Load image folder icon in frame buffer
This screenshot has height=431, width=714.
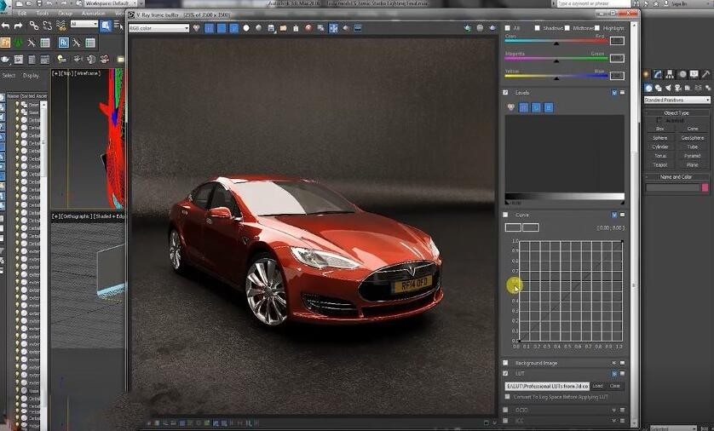[x=284, y=28]
